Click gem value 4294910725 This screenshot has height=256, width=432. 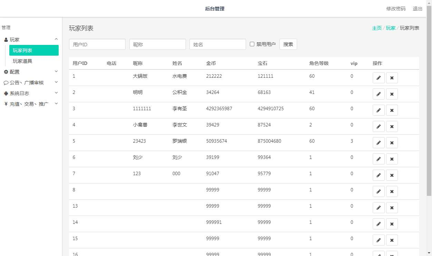click(271, 108)
